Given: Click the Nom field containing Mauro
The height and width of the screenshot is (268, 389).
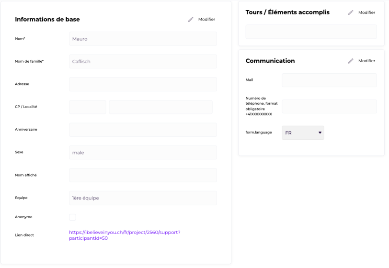Looking at the screenshot, I should pos(143,39).
